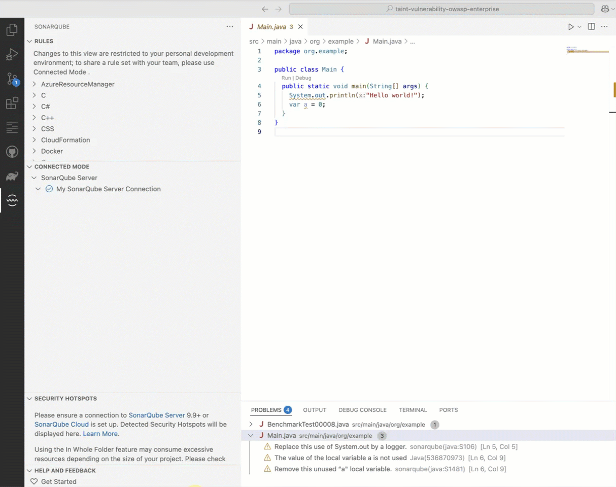Collapse the SonarQube Server tree node
Screen dimensions: 616x487
point(34,178)
